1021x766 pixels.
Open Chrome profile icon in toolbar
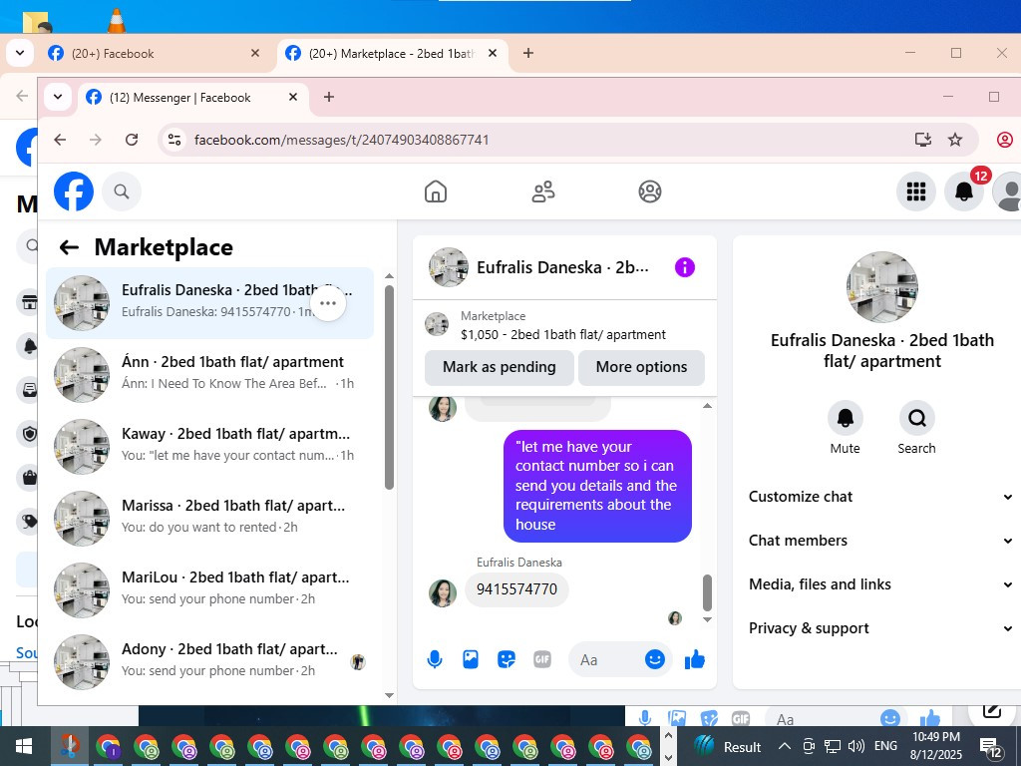click(x=1005, y=140)
